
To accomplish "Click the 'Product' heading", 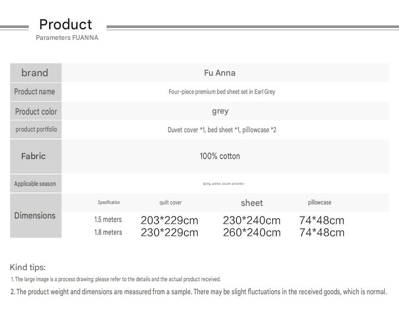I will point(66,24).
